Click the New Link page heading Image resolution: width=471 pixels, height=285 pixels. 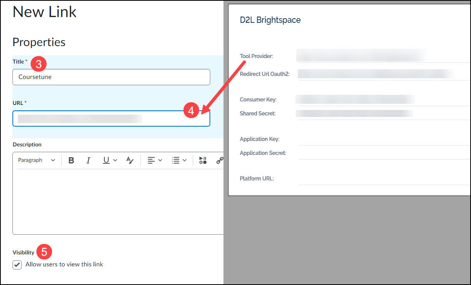pos(45,12)
